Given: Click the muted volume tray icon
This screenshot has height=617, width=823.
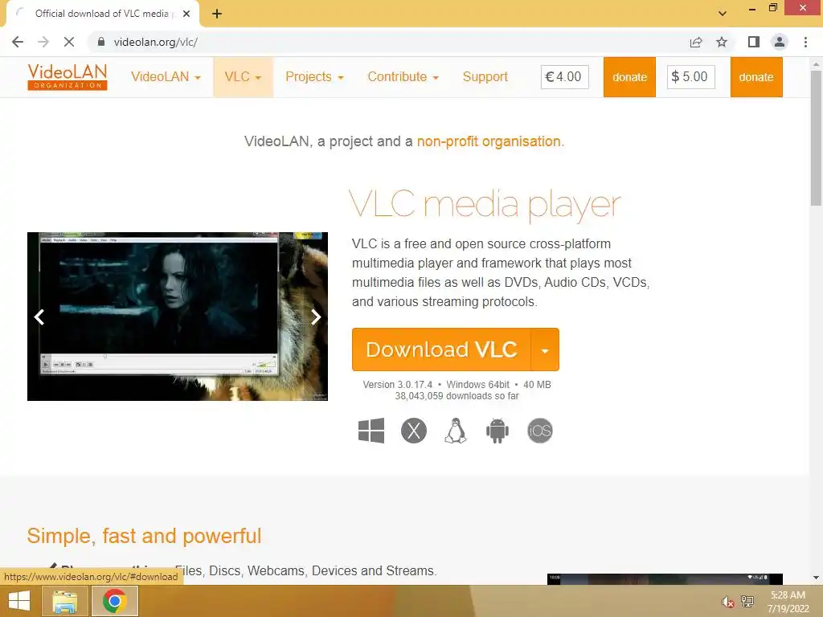Looking at the screenshot, I should [x=728, y=603].
